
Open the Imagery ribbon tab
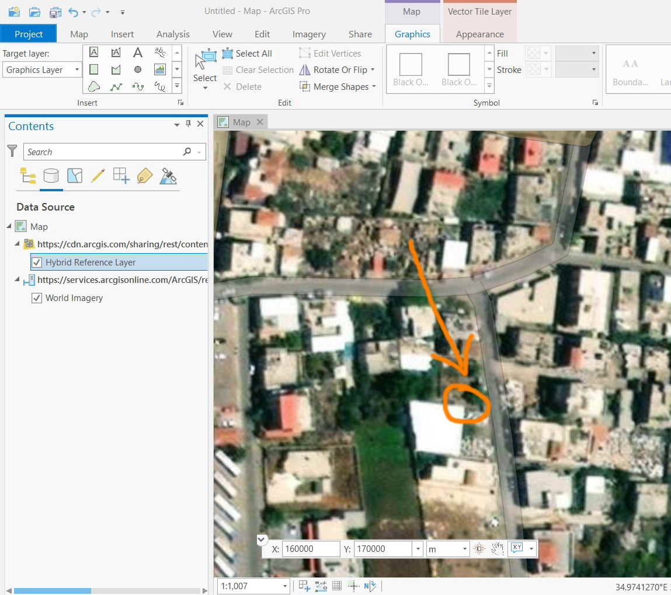tap(309, 34)
